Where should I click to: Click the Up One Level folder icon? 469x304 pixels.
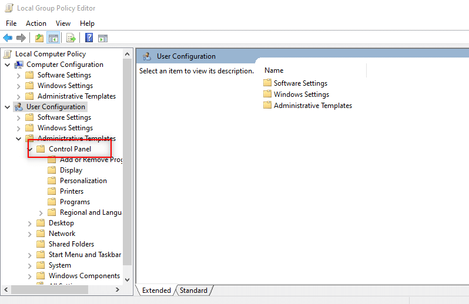[x=39, y=38]
